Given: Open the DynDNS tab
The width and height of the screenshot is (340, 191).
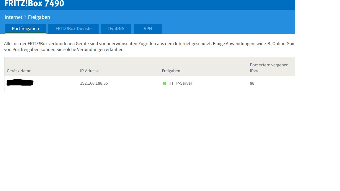Looking at the screenshot, I should coord(116,29).
